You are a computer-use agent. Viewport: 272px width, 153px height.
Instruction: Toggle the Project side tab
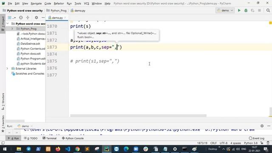click(x=3, y=24)
